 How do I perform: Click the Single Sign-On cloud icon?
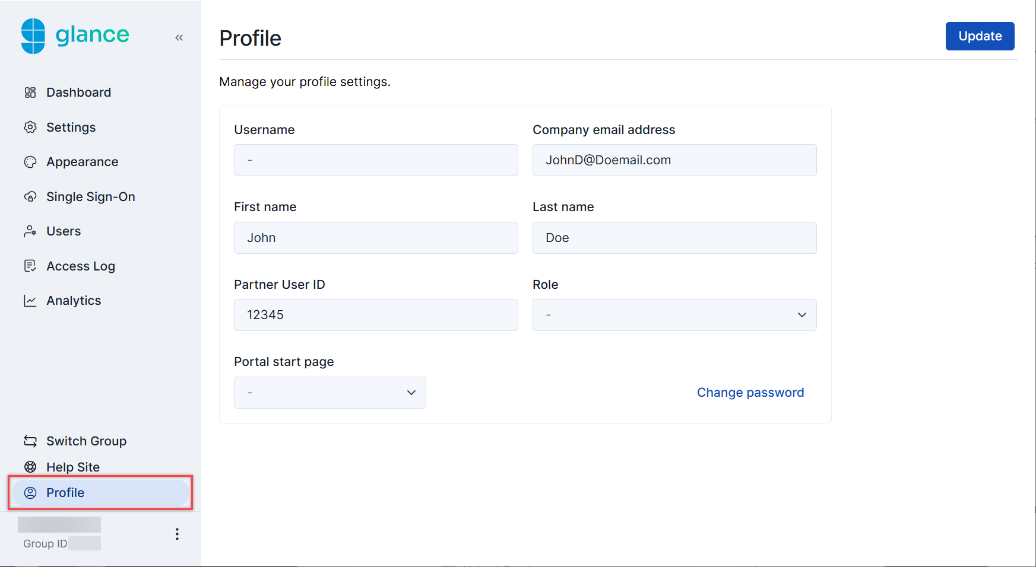30,197
